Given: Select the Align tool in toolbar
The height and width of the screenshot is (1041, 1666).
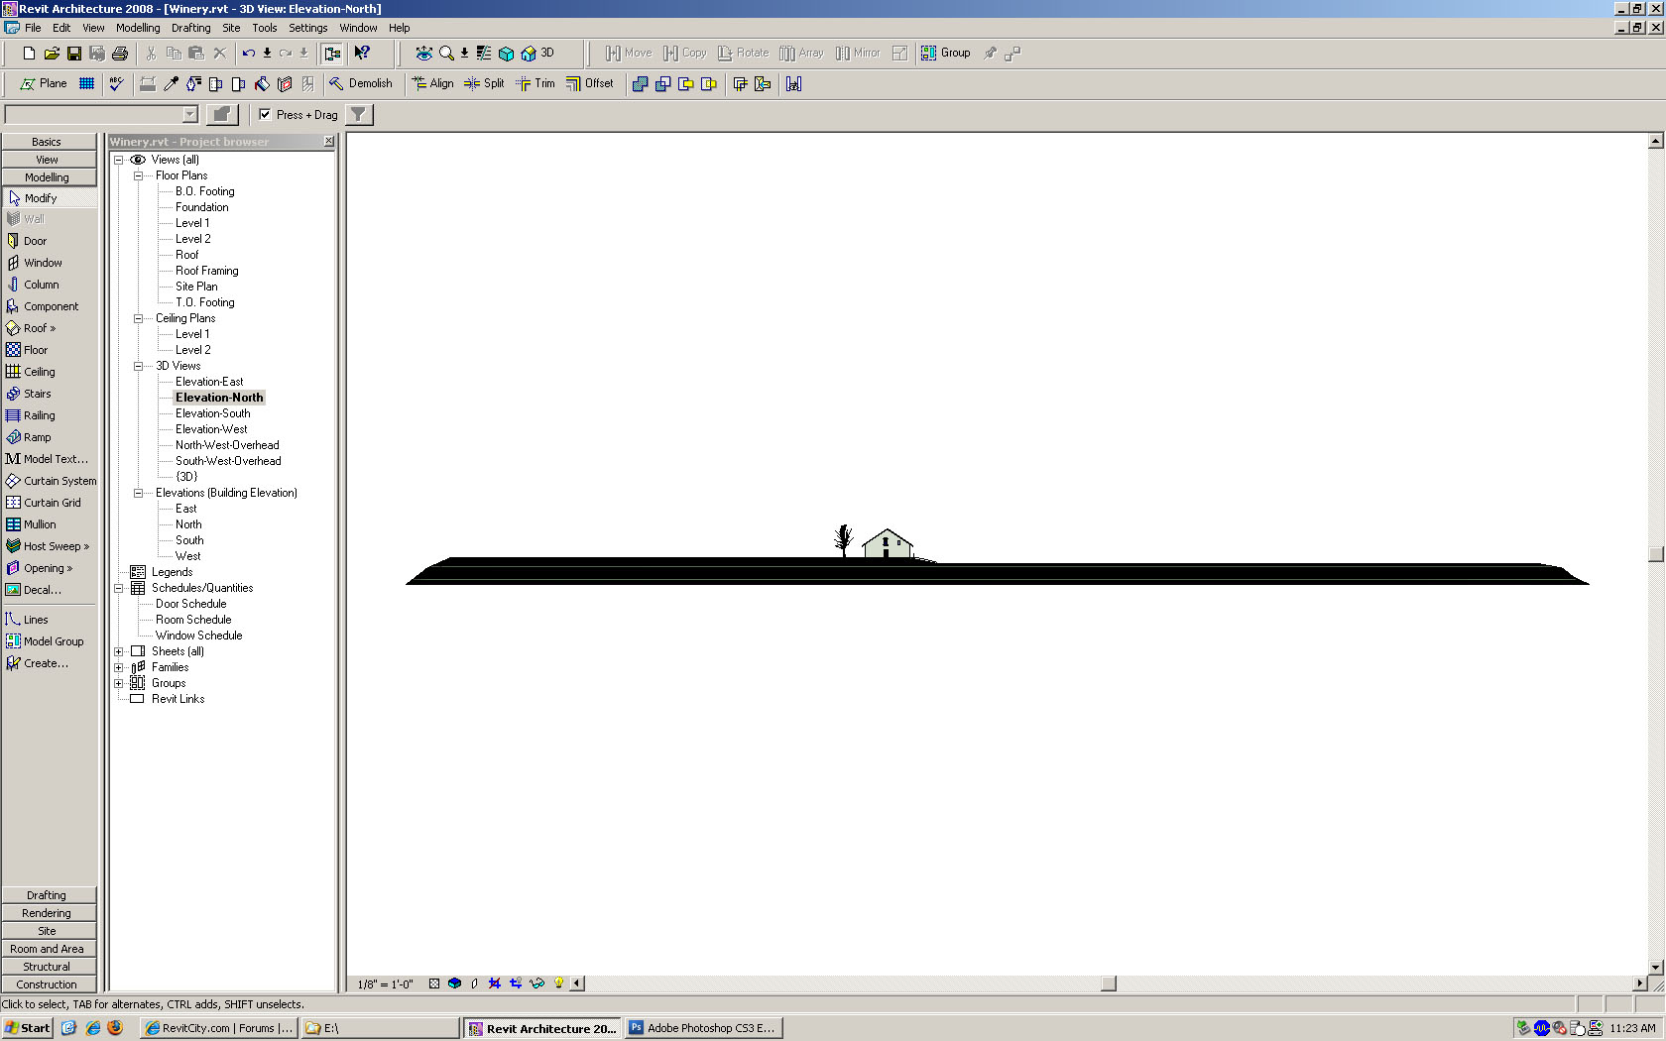Looking at the screenshot, I should tap(432, 84).
